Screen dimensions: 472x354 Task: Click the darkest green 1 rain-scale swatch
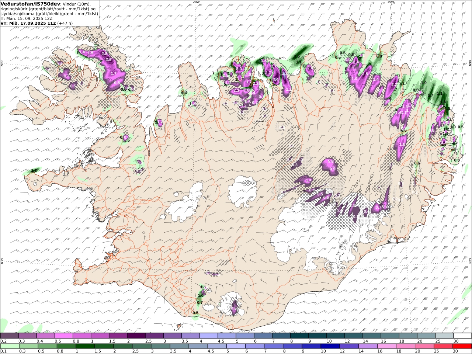click(85, 346)
